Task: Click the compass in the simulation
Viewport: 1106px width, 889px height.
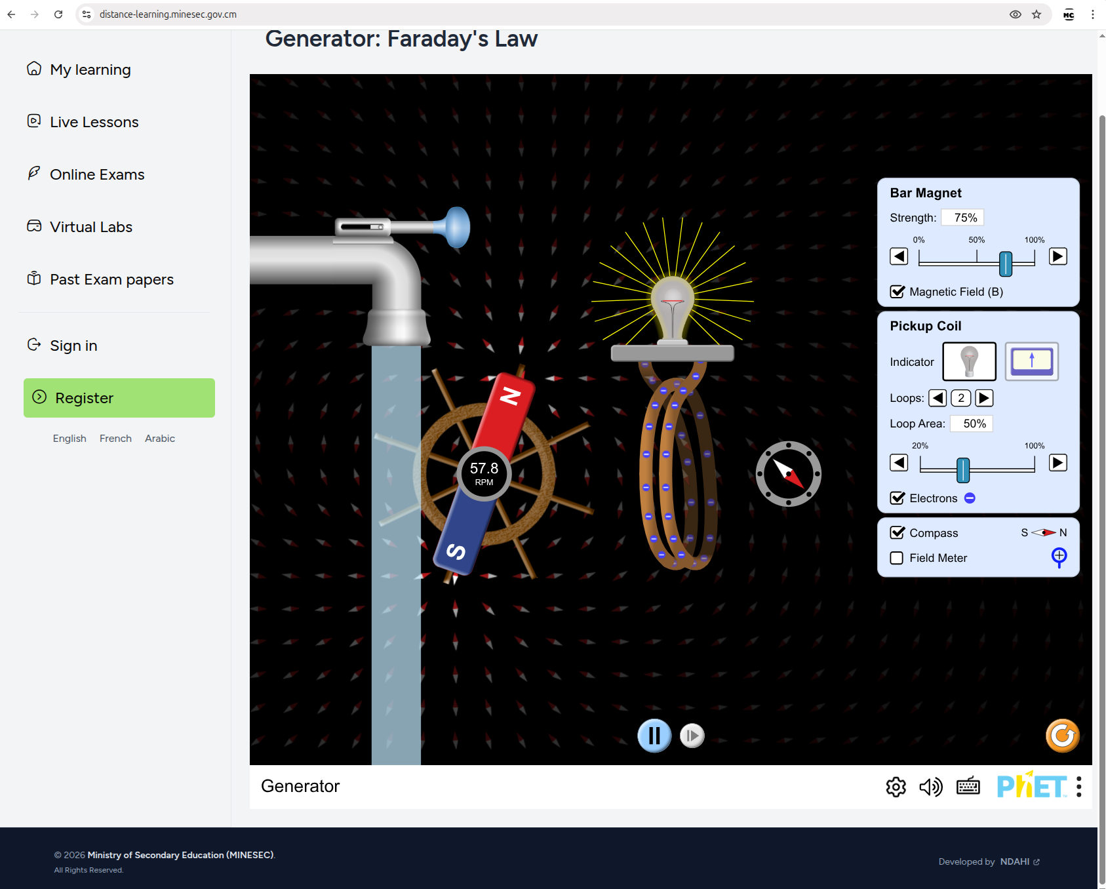Action: click(x=788, y=474)
